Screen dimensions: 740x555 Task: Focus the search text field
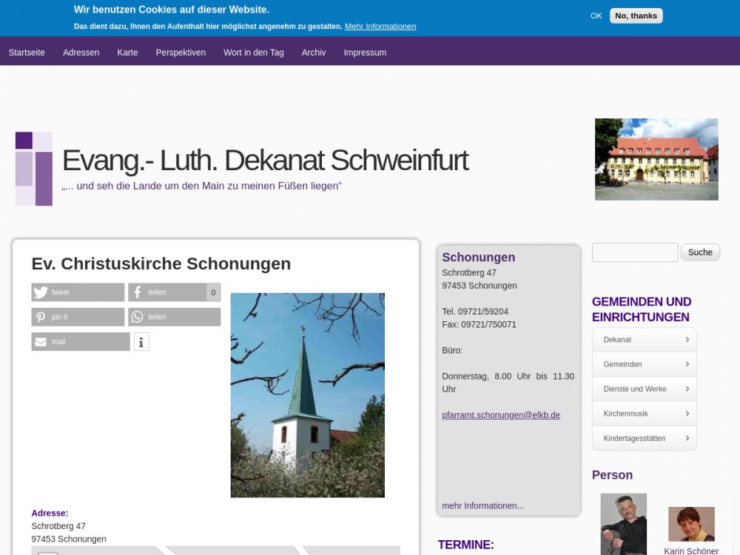(635, 252)
